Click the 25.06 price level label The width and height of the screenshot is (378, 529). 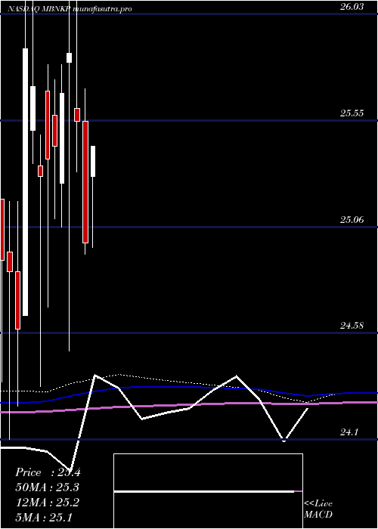[352, 220]
